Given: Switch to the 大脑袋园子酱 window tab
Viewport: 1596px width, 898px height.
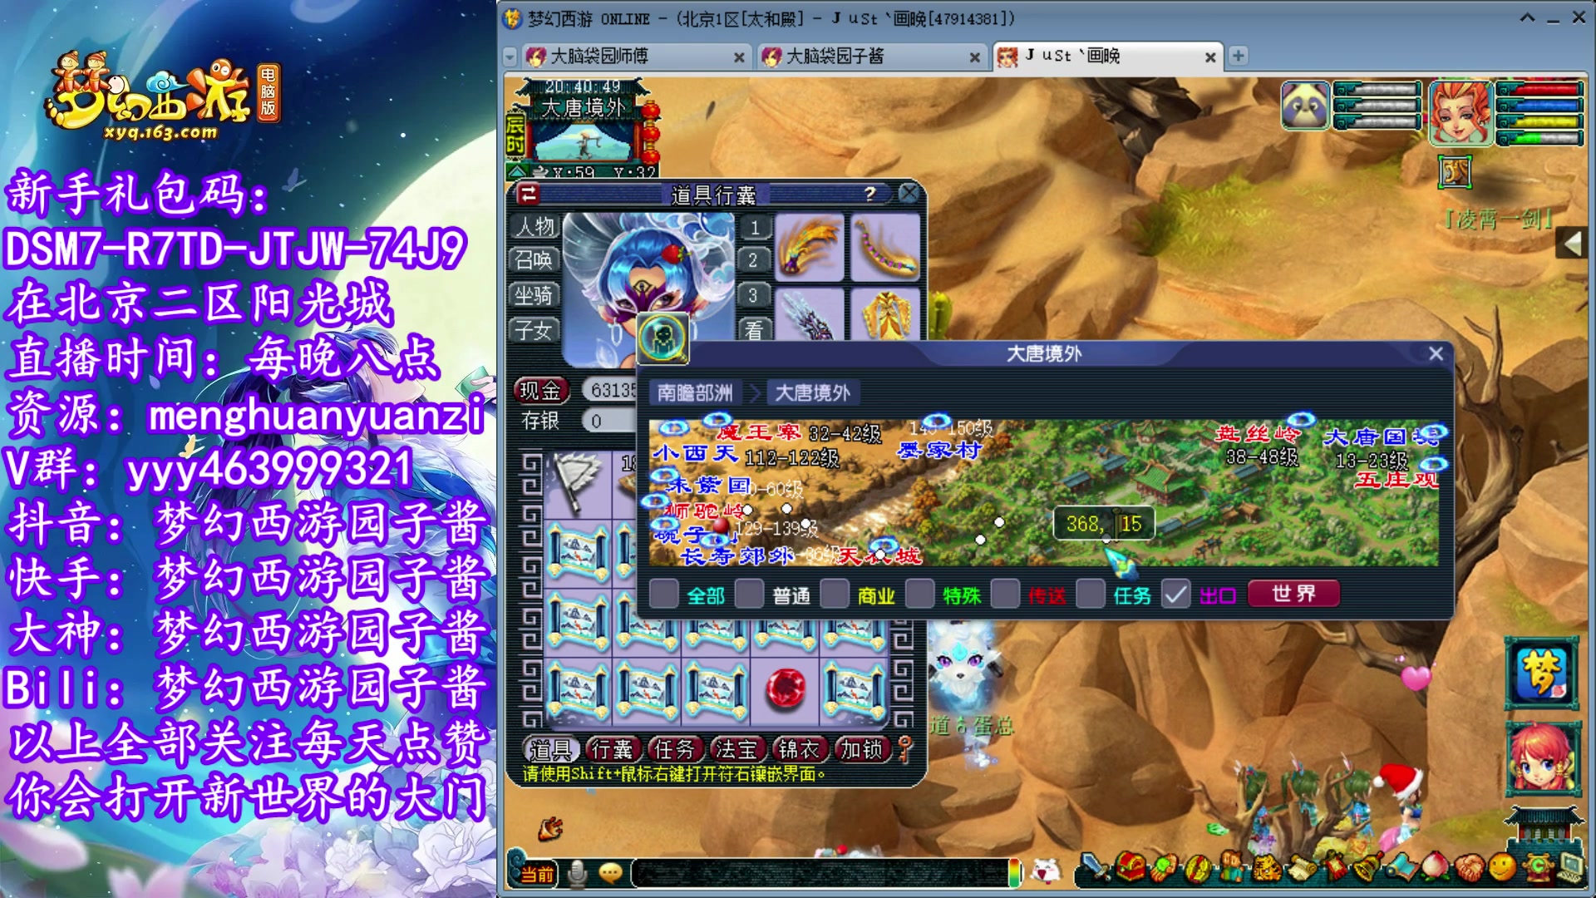Looking at the screenshot, I should click(x=870, y=56).
